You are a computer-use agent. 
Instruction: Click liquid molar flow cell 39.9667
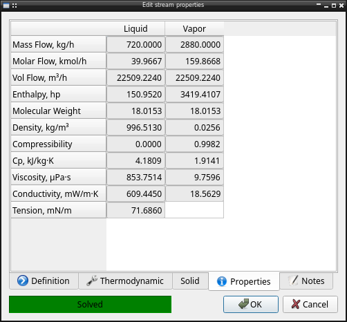click(x=135, y=61)
